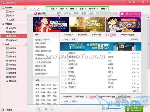The width and height of the screenshot is (150, 112).
Task: Open 信息管理 under ipod
Action: pos(11,69)
